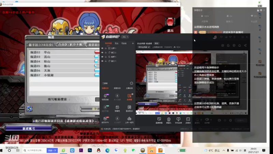
Task: Lock the topmost 全屏 1 source
Action: tap(106, 48)
